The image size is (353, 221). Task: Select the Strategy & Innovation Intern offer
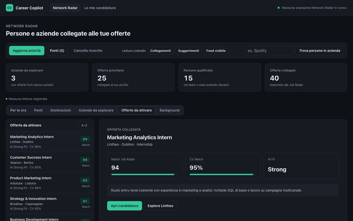(50, 204)
